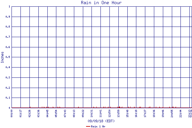Click the y-axis value '0.1'
The height and width of the screenshot is (128, 192).
tap(8, 98)
